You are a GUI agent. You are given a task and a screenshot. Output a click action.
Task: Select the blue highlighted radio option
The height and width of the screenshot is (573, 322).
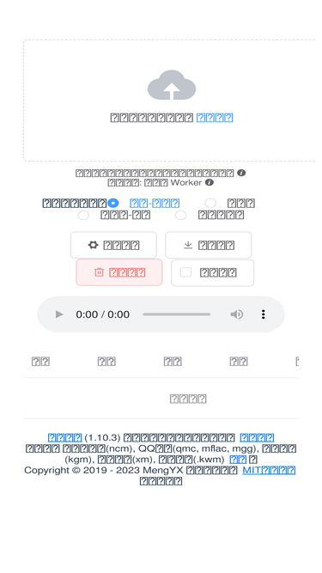click(113, 204)
